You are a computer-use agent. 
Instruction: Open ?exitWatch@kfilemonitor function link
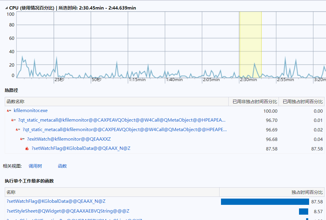point(69,139)
